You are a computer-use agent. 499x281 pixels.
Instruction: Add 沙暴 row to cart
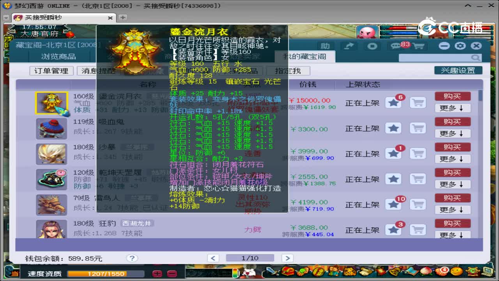click(x=418, y=153)
